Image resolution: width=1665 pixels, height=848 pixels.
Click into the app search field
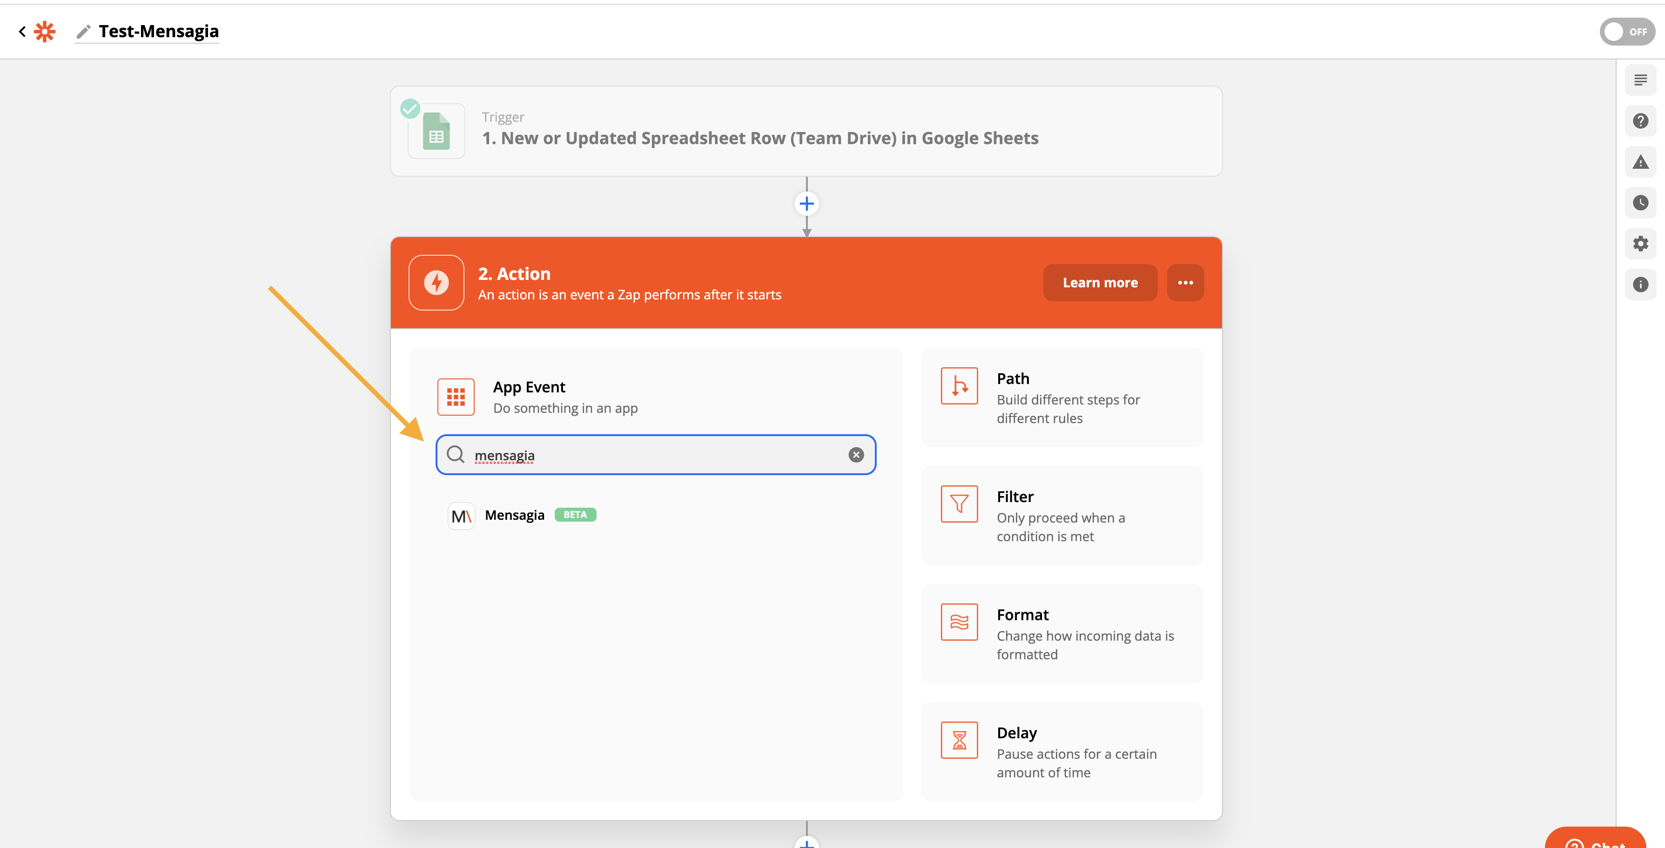(653, 455)
